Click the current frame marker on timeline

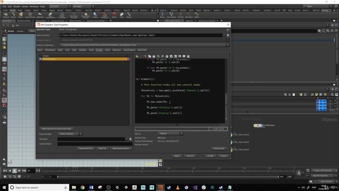coord(75,169)
